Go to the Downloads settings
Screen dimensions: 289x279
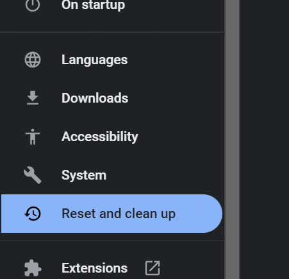point(95,98)
